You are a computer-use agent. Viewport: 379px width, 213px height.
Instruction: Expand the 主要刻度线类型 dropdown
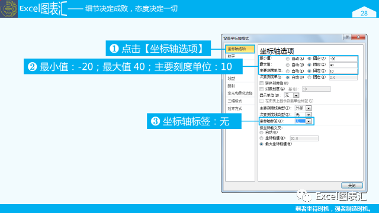coord(303,108)
